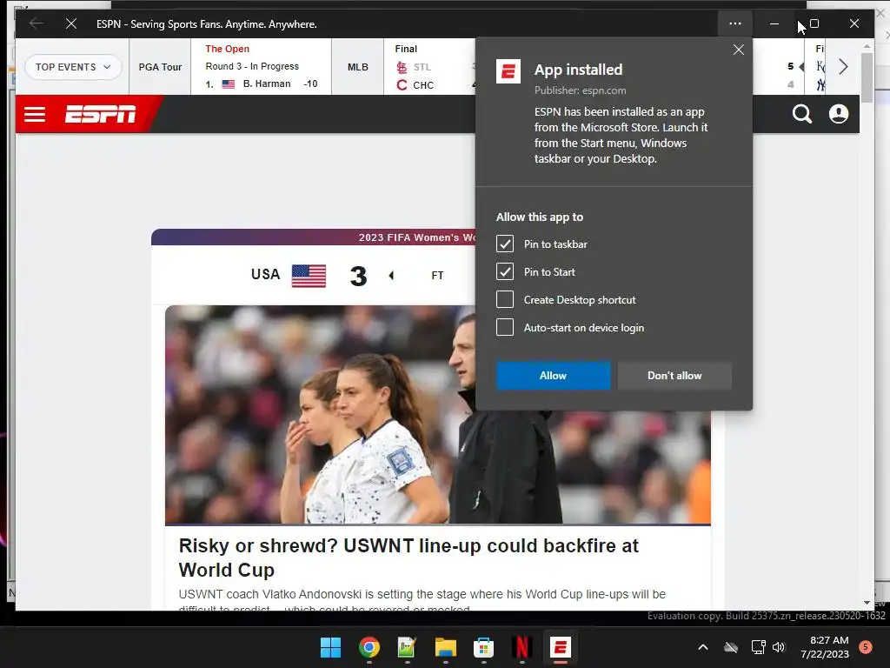The image size is (890, 668).
Task: Open the USWNT players article photo
Action: pos(438,415)
